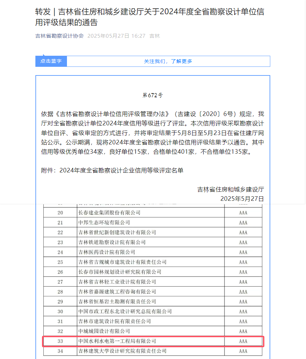Click the serial number 20 cell
This screenshot has width=306, height=359.
point(60,213)
